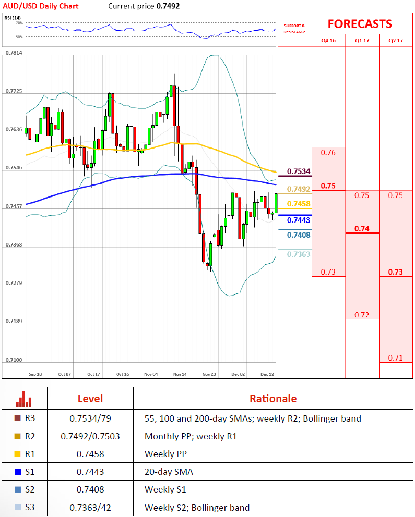Screen dimensions: 415x517
Task: Click the 0.7725 price axis label
Action: (14, 91)
